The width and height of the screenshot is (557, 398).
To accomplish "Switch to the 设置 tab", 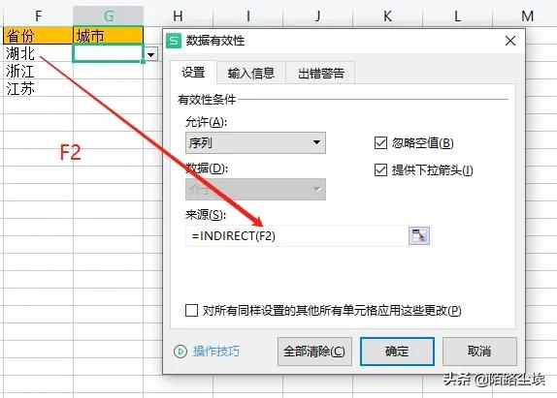I will [194, 73].
